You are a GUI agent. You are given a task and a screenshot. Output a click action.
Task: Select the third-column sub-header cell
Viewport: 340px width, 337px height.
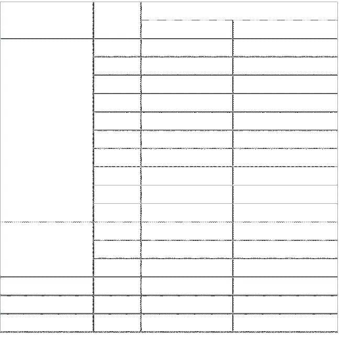point(187,29)
